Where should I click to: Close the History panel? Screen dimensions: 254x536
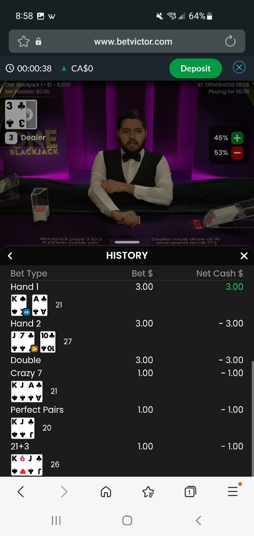[244, 256]
